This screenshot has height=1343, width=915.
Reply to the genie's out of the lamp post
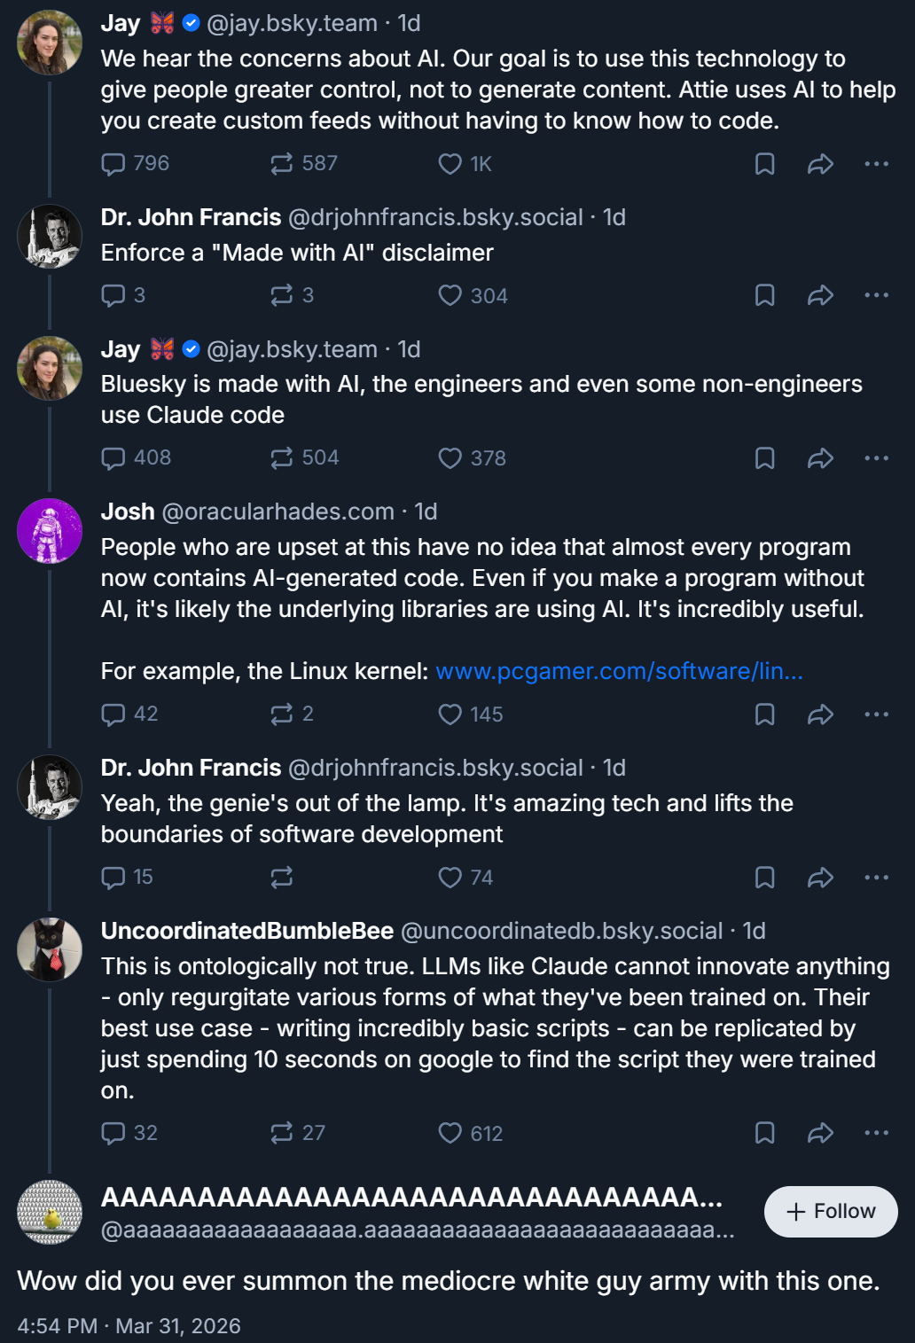[x=113, y=878]
